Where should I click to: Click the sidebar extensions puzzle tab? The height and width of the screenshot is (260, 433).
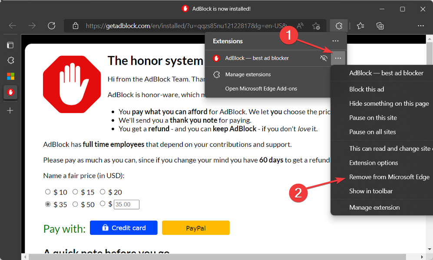[x=10, y=60]
